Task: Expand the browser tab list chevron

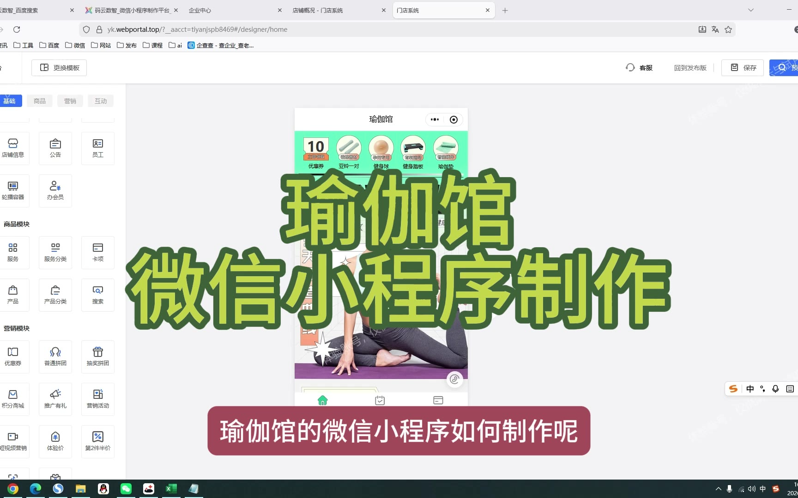Action: 750,10
